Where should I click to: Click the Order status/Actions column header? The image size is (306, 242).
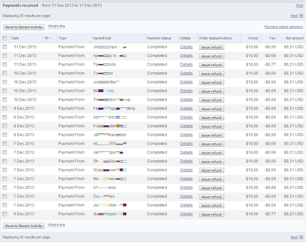[x=215, y=38]
